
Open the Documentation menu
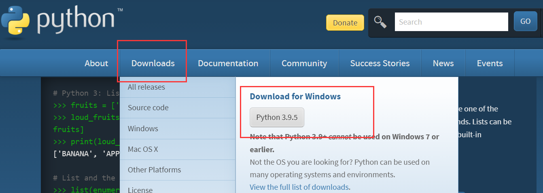pyautogui.click(x=228, y=63)
